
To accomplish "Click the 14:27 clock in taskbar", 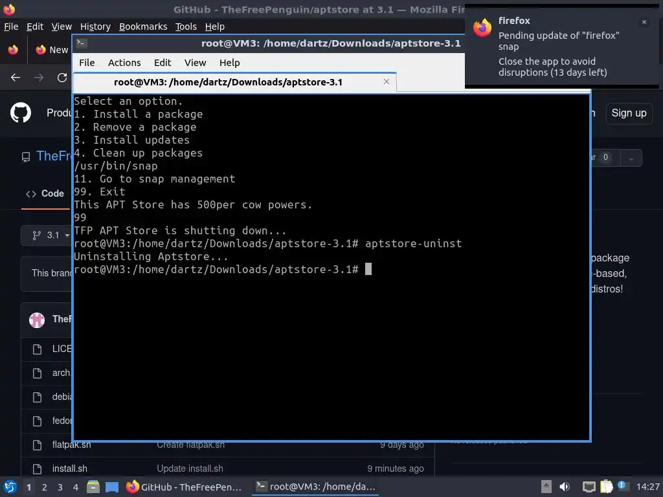I will click(x=647, y=487).
